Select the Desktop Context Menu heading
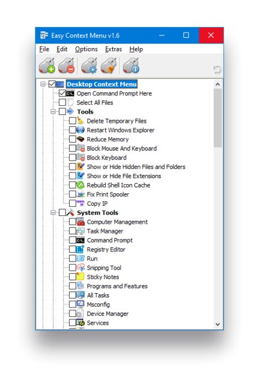Screen dimensions: 259x379 tap(102, 84)
